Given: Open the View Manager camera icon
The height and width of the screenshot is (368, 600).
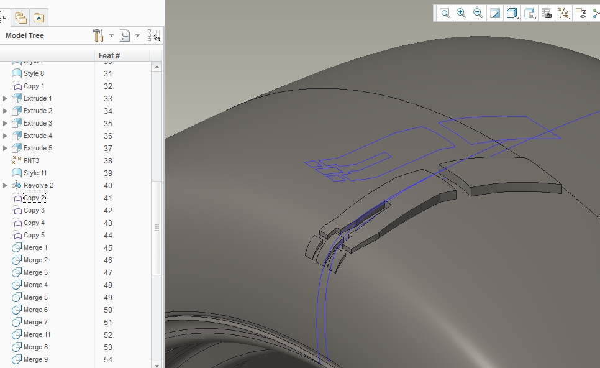Looking at the screenshot, I should tap(547, 14).
